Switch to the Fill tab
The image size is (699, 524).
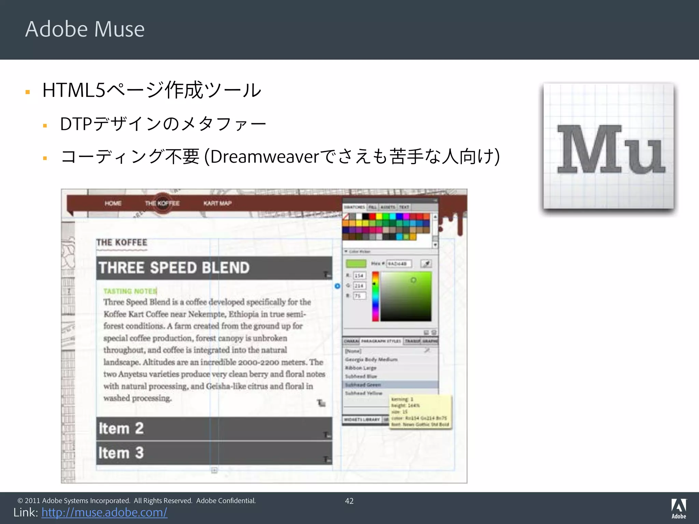coord(372,207)
